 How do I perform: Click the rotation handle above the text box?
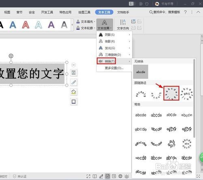point(11,56)
